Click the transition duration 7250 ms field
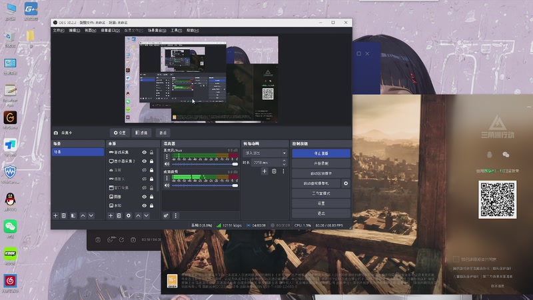The height and width of the screenshot is (300, 533). [267, 163]
